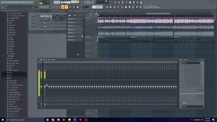Toggle Pat/Song mode switch
Screen dimensions: 217x122
pos(41,2)
